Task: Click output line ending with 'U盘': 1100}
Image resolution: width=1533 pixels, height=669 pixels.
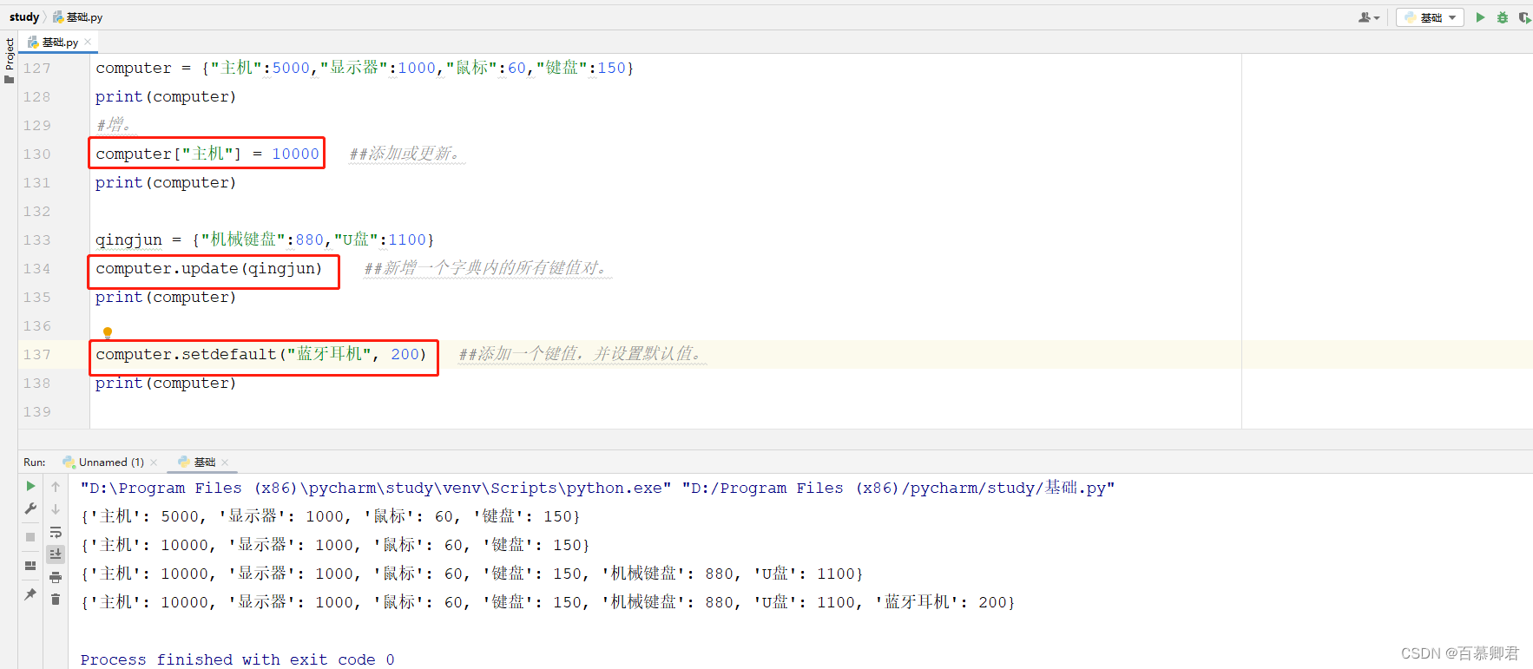Action: click(471, 574)
